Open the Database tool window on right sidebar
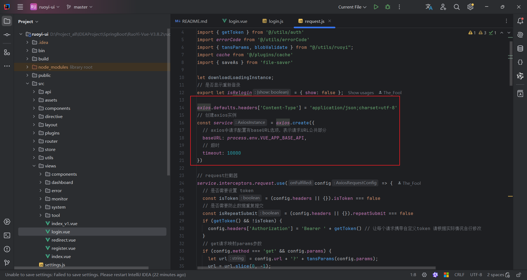 tap(520, 49)
